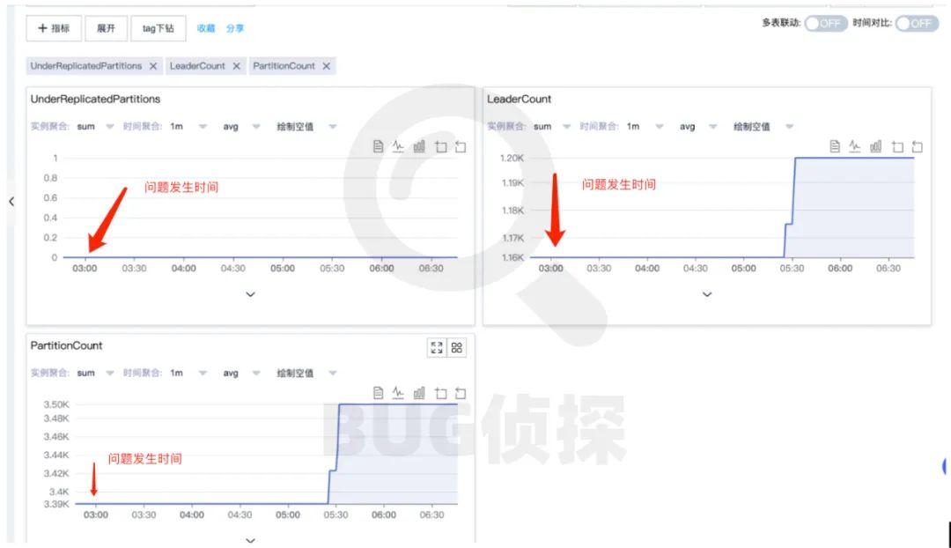Click the grid layout icon on PartitionCount panel

[457, 348]
